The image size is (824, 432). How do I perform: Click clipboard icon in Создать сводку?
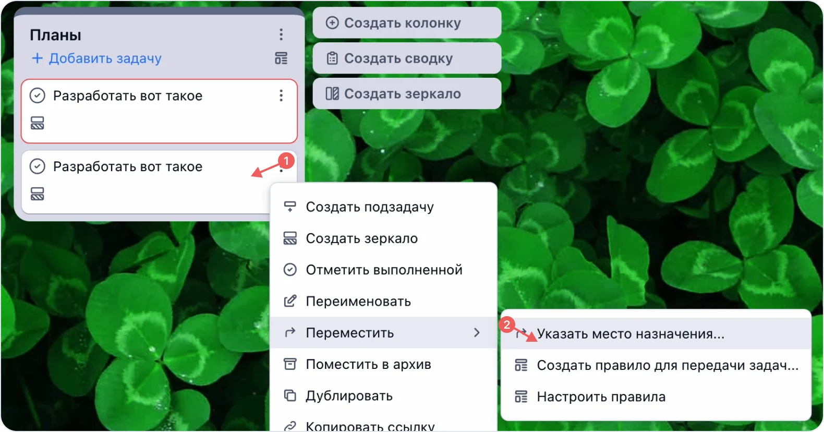coord(332,58)
